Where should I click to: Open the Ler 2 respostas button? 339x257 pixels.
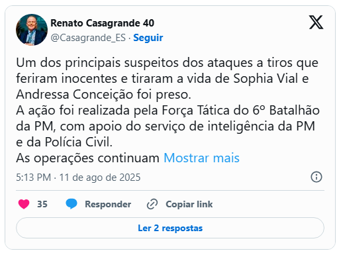click(x=170, y=228)
